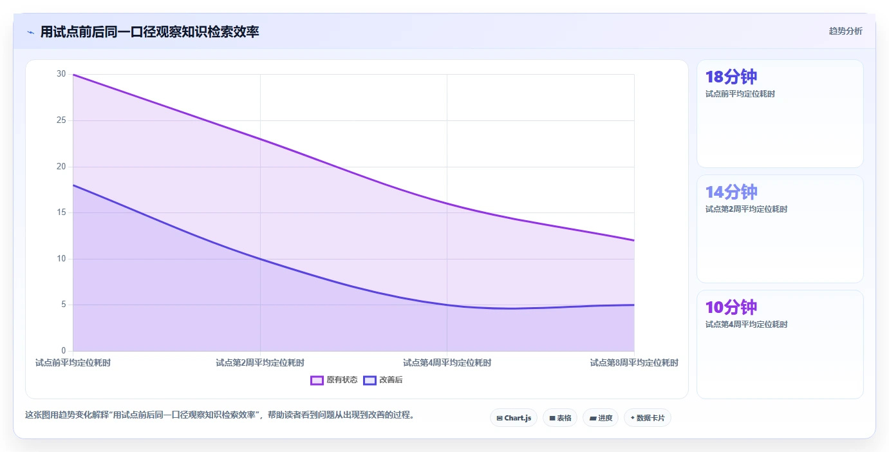Click x-axis label 试点第2周平均定位耗时
Screen dimensions: 889x452
pyautogui.click(x=260, y=363)
